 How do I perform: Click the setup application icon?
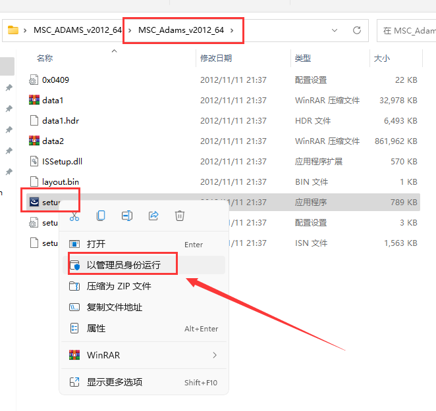(34, 202)
